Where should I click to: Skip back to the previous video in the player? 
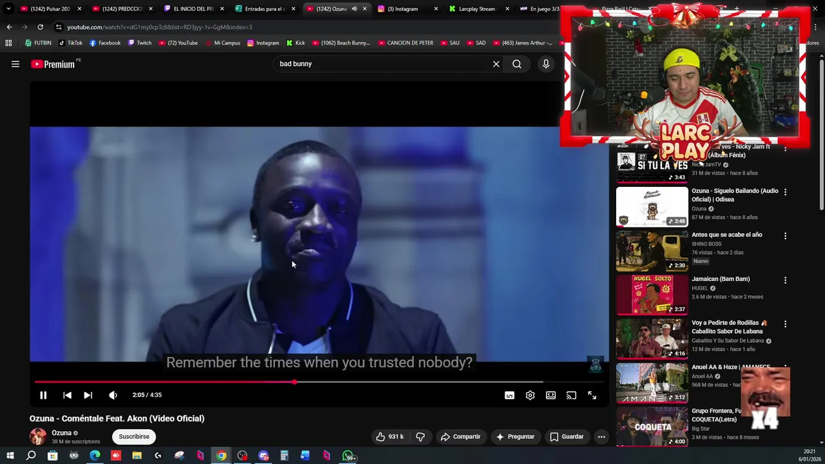67,395
